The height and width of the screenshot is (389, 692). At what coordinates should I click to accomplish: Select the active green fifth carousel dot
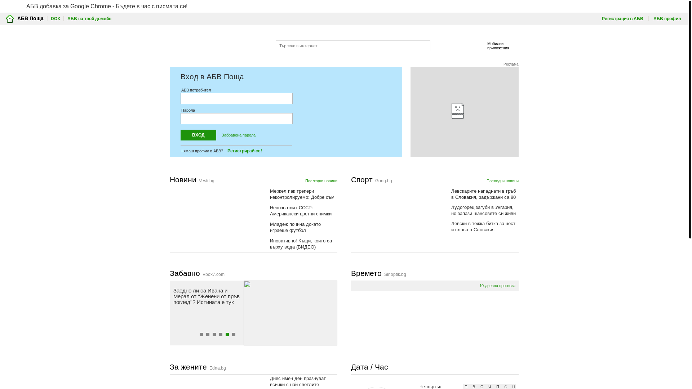(x=227, y=335)
